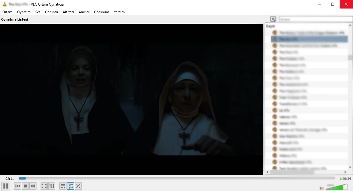The image size is (353, 191).
Task: Toggle the playlist view button
Action: coord(63,186)
